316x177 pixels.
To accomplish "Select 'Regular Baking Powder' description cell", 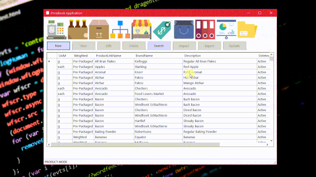I will (220, 132).
